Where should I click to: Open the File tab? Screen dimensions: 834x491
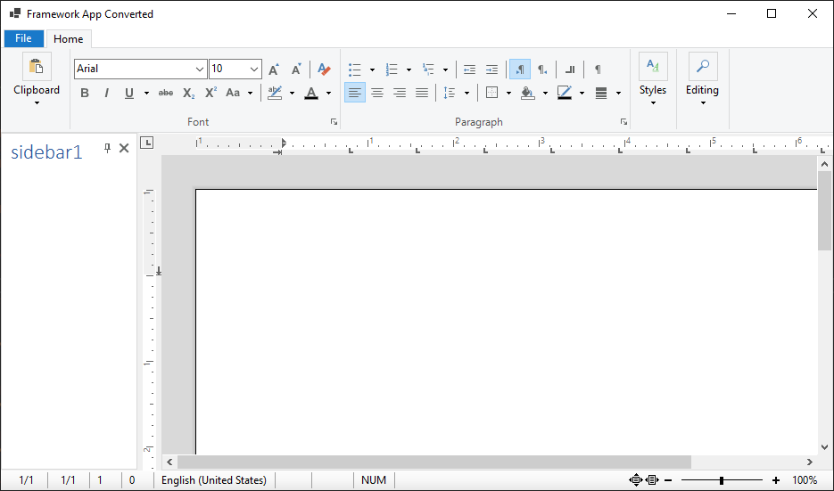click(23, 38)
